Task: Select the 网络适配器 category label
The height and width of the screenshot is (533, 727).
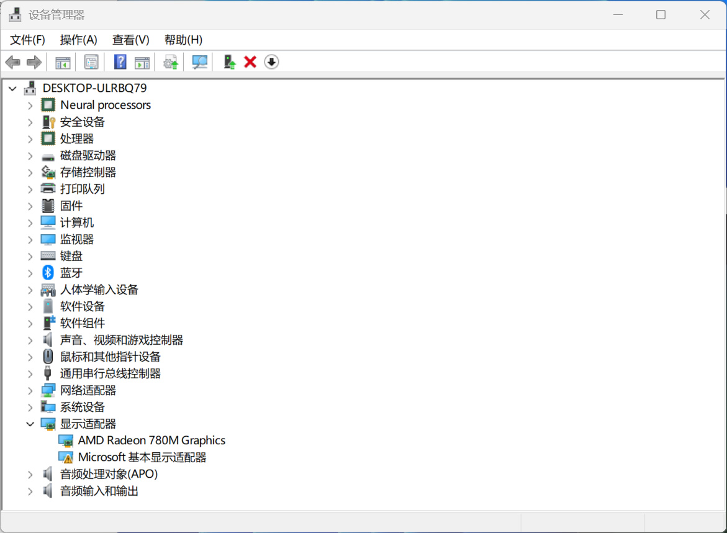Action: 88,390
